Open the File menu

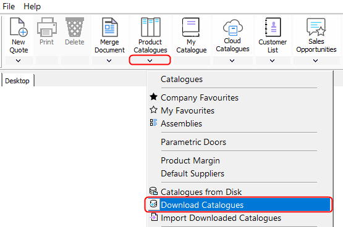pyautogui.click(x=9, y=7)
